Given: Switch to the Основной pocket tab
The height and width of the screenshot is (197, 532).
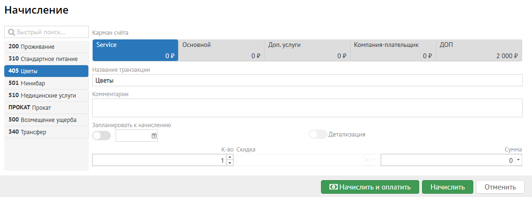Looking at the screenshot, I should click(221, 50).
